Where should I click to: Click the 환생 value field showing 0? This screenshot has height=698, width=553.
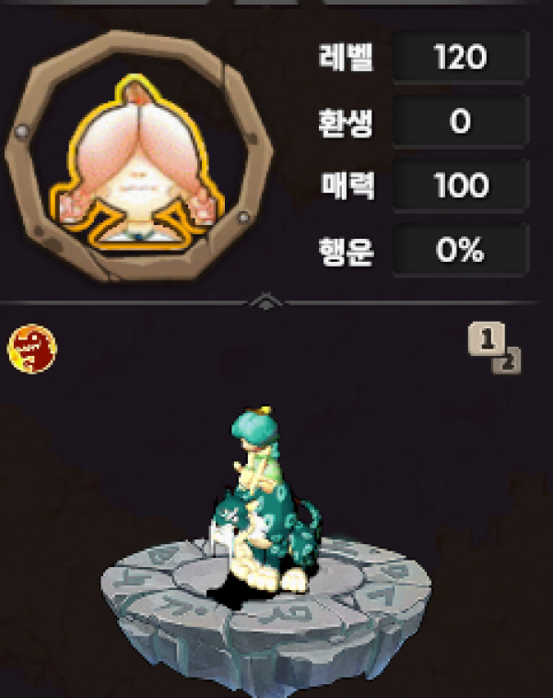point(461,121)
